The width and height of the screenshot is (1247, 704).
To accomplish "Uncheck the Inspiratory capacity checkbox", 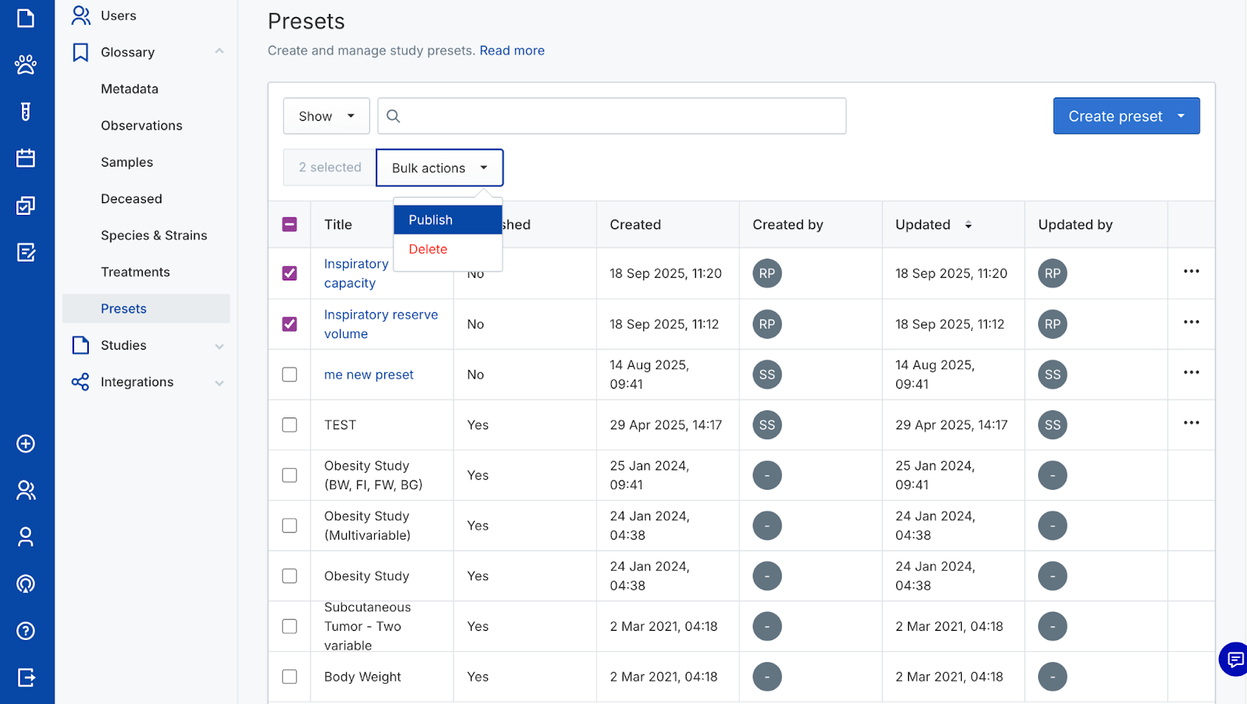I will pos(289,273).
